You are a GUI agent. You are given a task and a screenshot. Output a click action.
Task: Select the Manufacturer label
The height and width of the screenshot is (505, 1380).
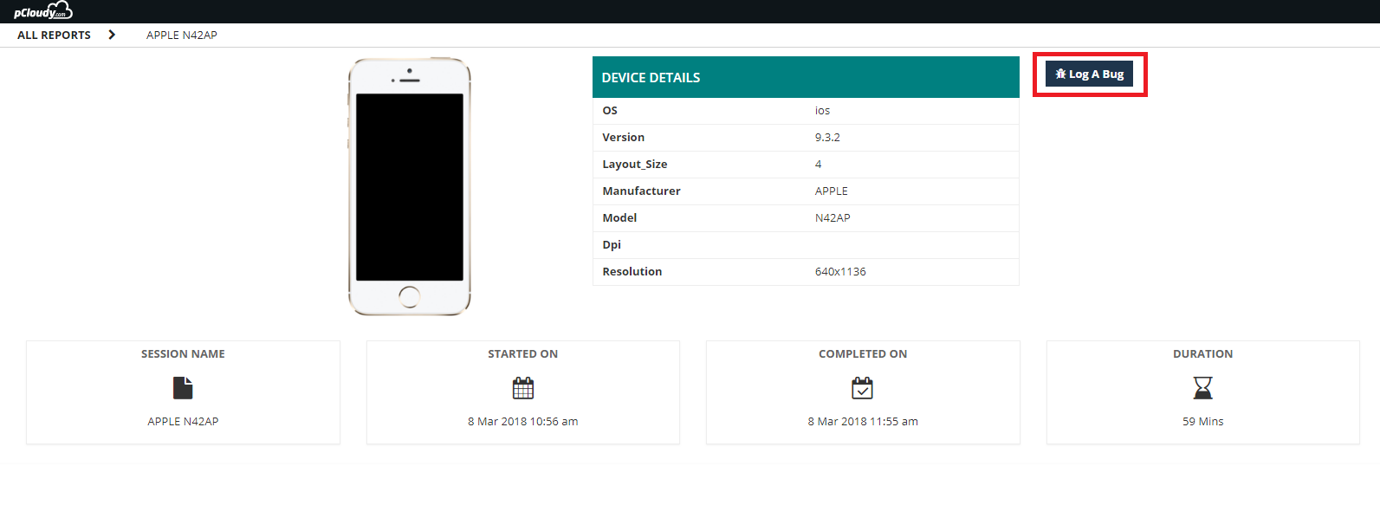point(642,191)
